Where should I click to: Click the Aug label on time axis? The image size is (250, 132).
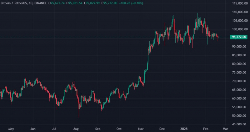click(x=76, y=129)
